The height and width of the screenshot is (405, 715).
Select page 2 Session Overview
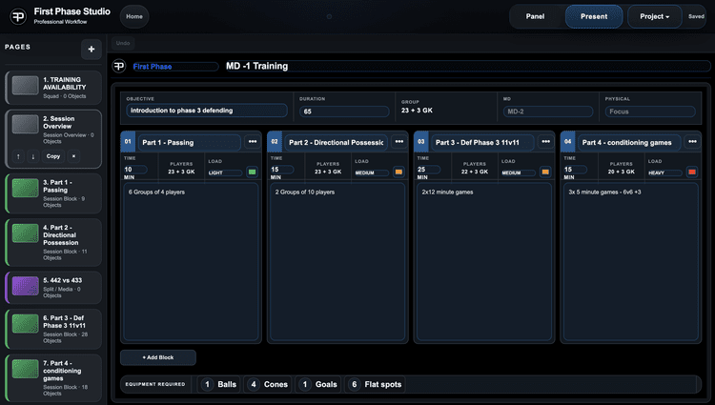53,139
